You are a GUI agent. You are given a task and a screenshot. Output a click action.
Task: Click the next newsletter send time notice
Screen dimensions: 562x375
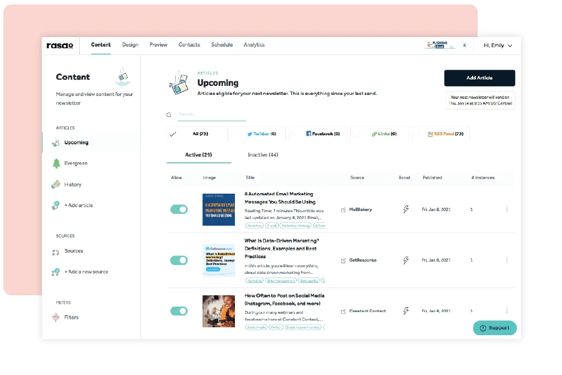point(481,100)
